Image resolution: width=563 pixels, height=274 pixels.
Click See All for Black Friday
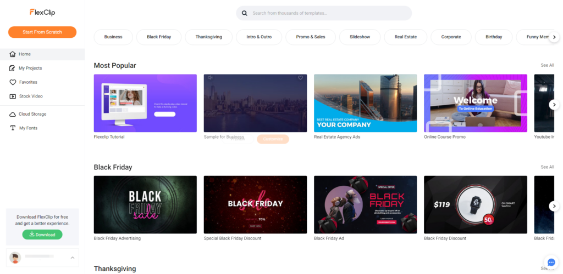pyautogui.click(x=547, y=167)
